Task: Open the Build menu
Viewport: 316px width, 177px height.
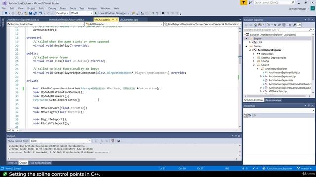Action: point(41,8)
